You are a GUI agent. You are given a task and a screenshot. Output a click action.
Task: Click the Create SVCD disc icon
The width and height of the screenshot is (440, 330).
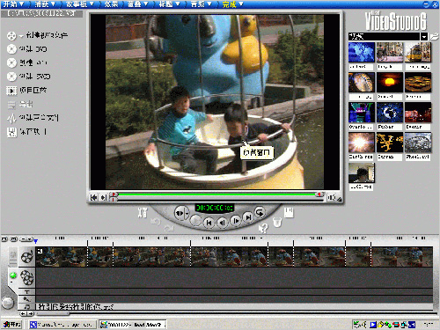pos(11,77)
